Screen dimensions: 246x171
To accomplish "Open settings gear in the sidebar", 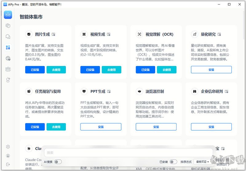I will [8, 147].
